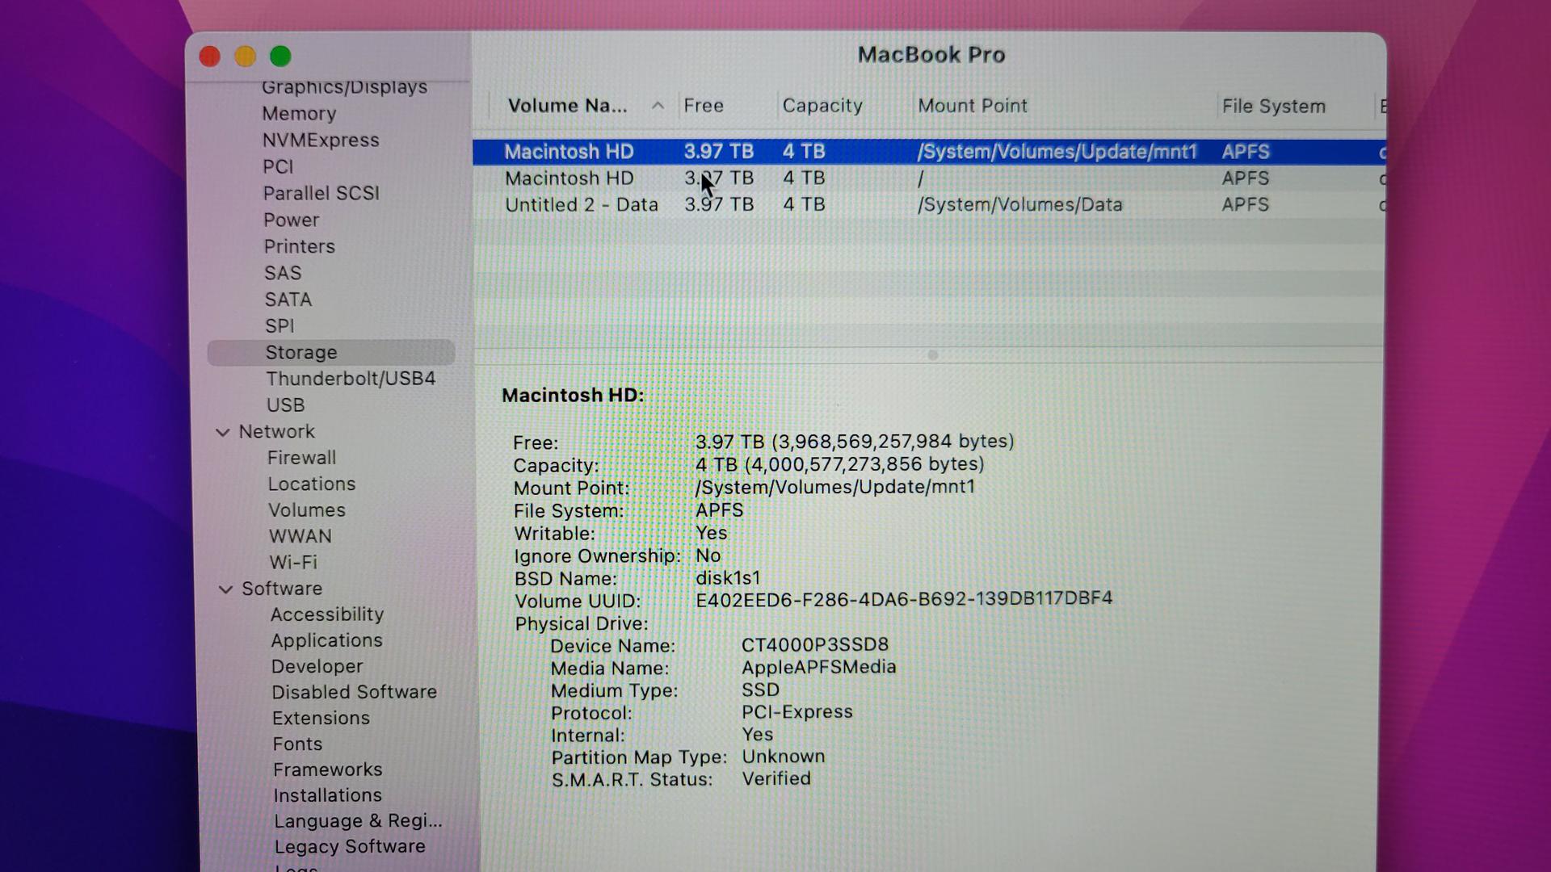Close the MacBook Pro window
Viewport: 1551px width, 872px height.
(210, 57)
